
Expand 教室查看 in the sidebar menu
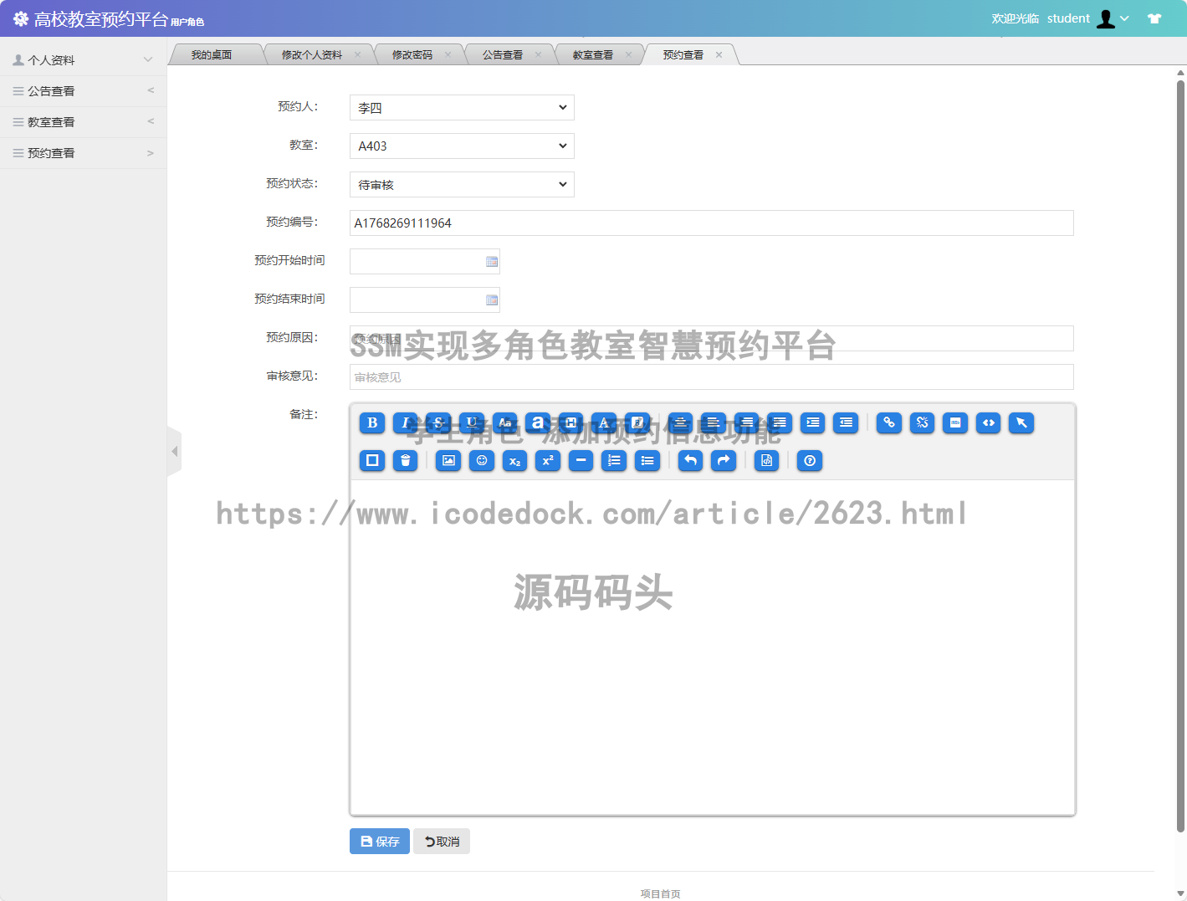(82, 122)
